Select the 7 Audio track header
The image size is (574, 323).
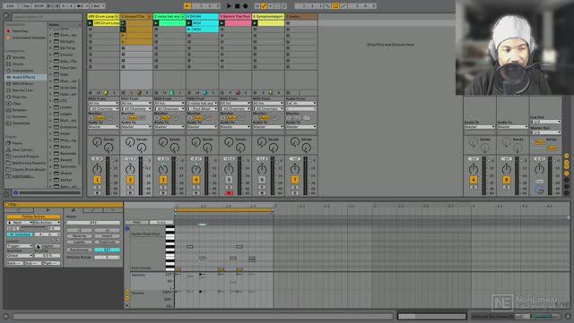pyautogui.click(x=301, y=16)
